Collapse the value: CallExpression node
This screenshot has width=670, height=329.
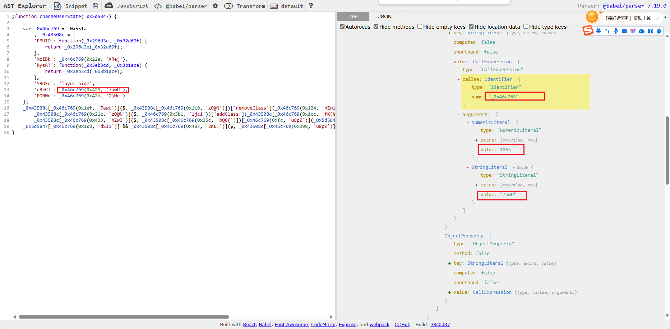click(x=449, y=62)
